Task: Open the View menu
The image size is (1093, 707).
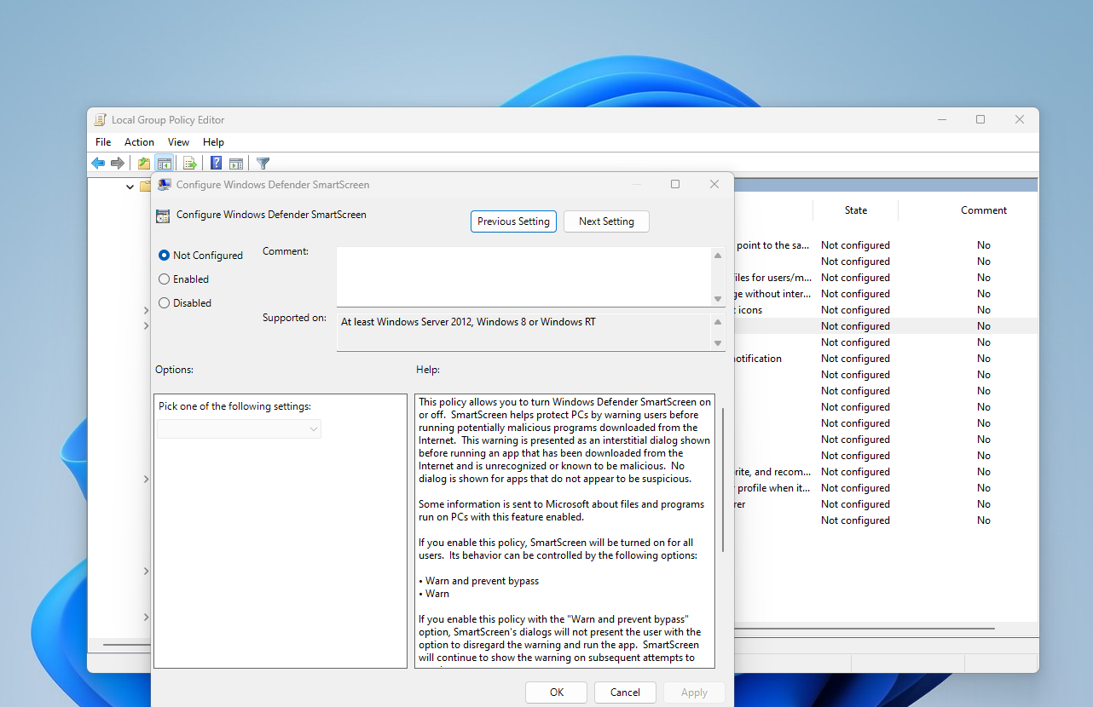Action: point(178,142)
